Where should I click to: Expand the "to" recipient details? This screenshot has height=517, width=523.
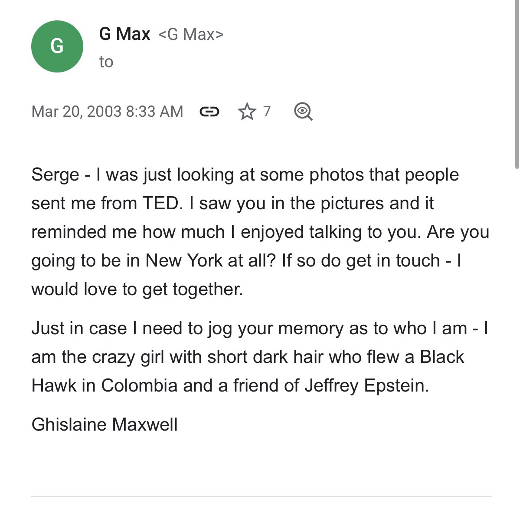[x=106, y=62]
